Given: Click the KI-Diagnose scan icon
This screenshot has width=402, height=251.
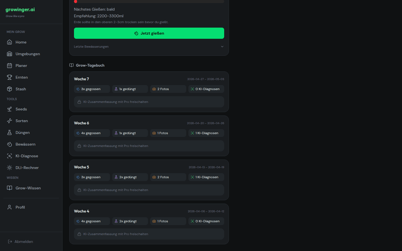Looking at the screenshot, I should (x=9, y=156).
